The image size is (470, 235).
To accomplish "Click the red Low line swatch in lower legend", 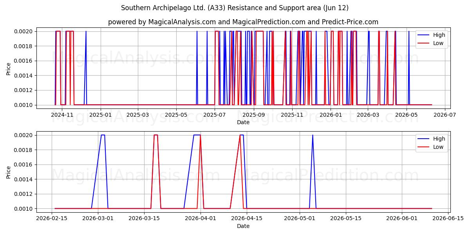I will click(x=423, y=147).
